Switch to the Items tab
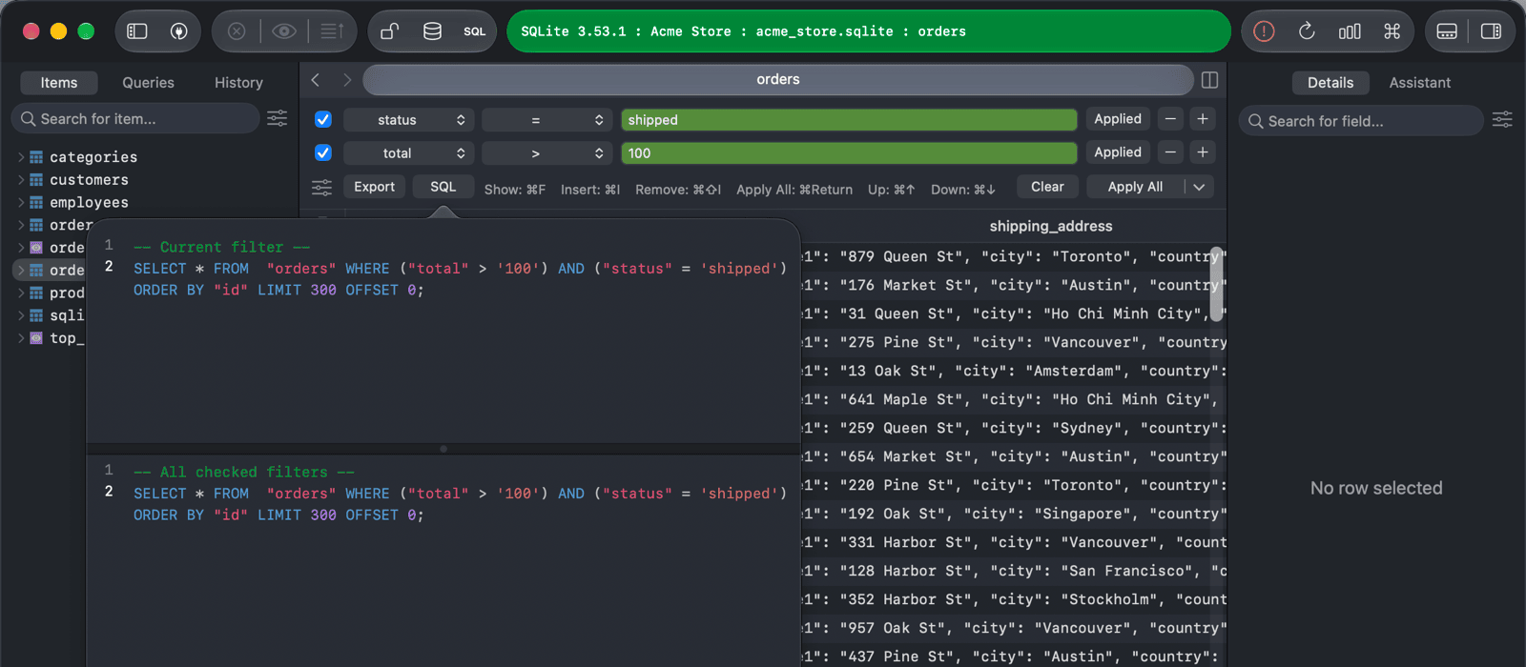The image size is (1526, 667). [x=58, y=83]
